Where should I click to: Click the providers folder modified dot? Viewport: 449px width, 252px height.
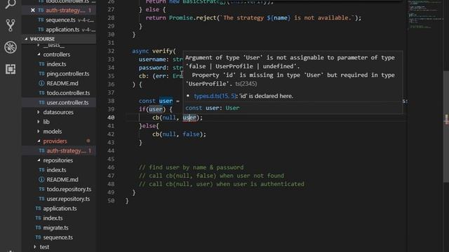88,141
